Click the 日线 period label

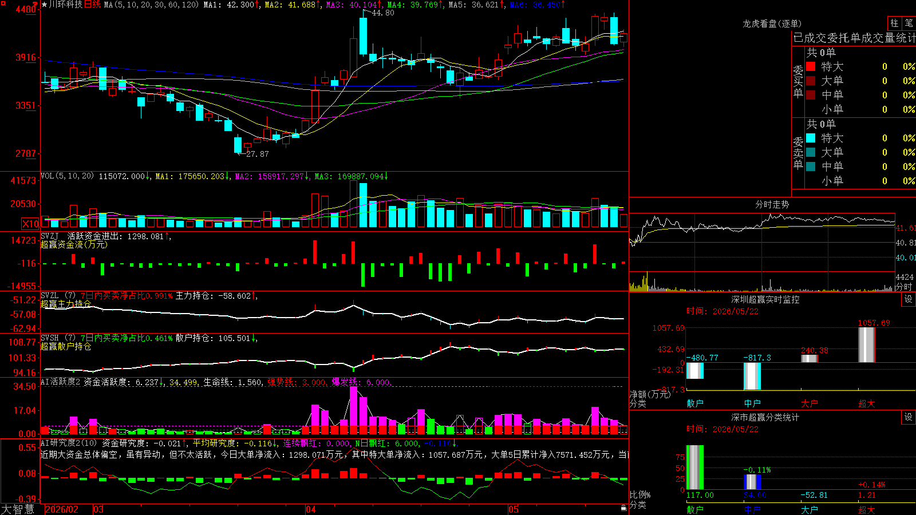[93, 5]
